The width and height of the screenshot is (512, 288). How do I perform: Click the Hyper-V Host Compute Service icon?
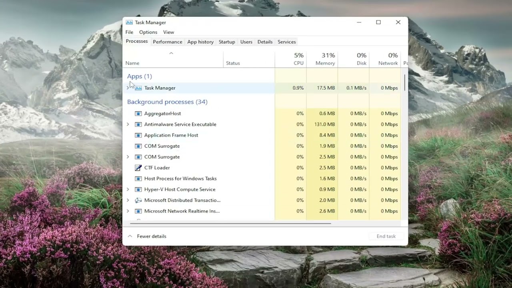[138, 189]
